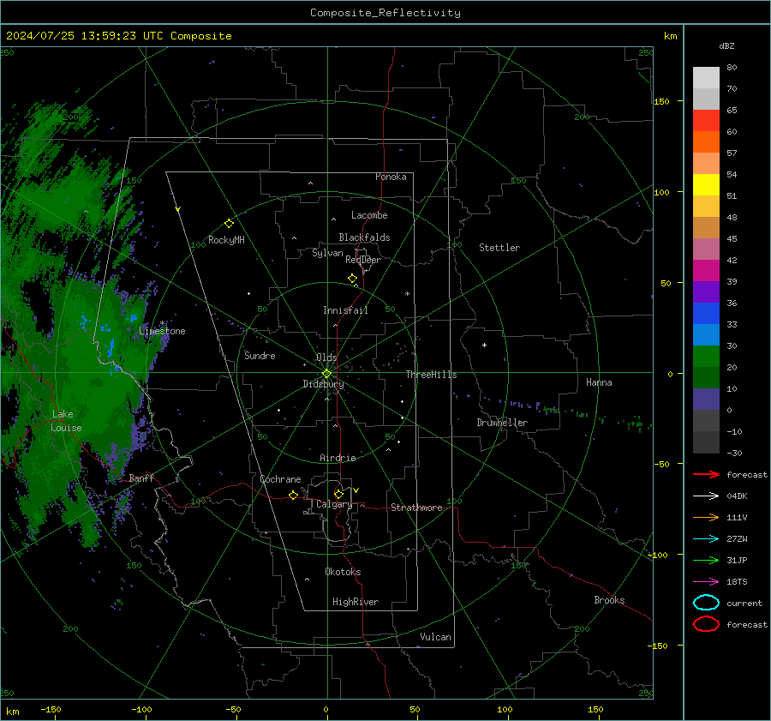Click the Stettler label
771x721 pixels.
pyautogui.click(x=499, y=248)
